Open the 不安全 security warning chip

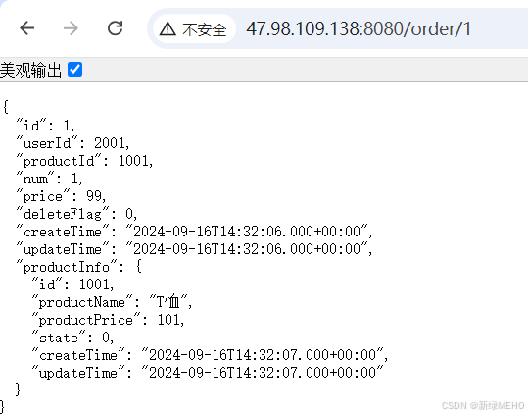194,29
